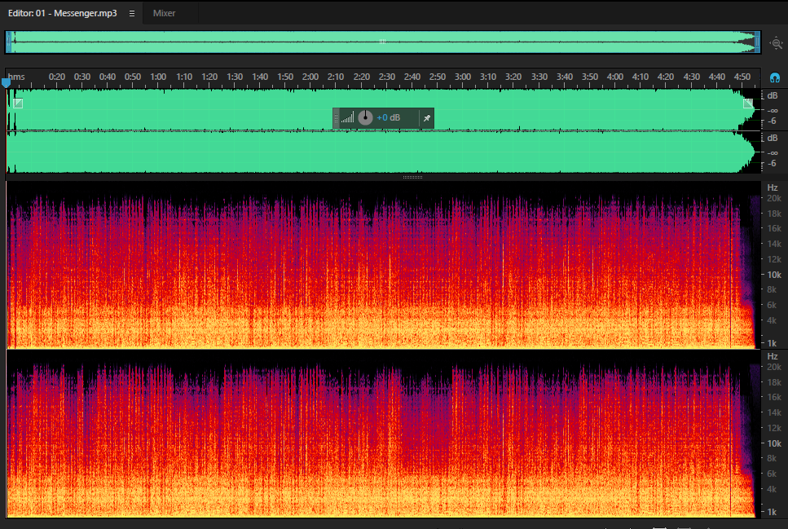This screenshot has height=529, width=788.
Task: Click the 4:00 mark on the time ruler
Action: (614, 77)
